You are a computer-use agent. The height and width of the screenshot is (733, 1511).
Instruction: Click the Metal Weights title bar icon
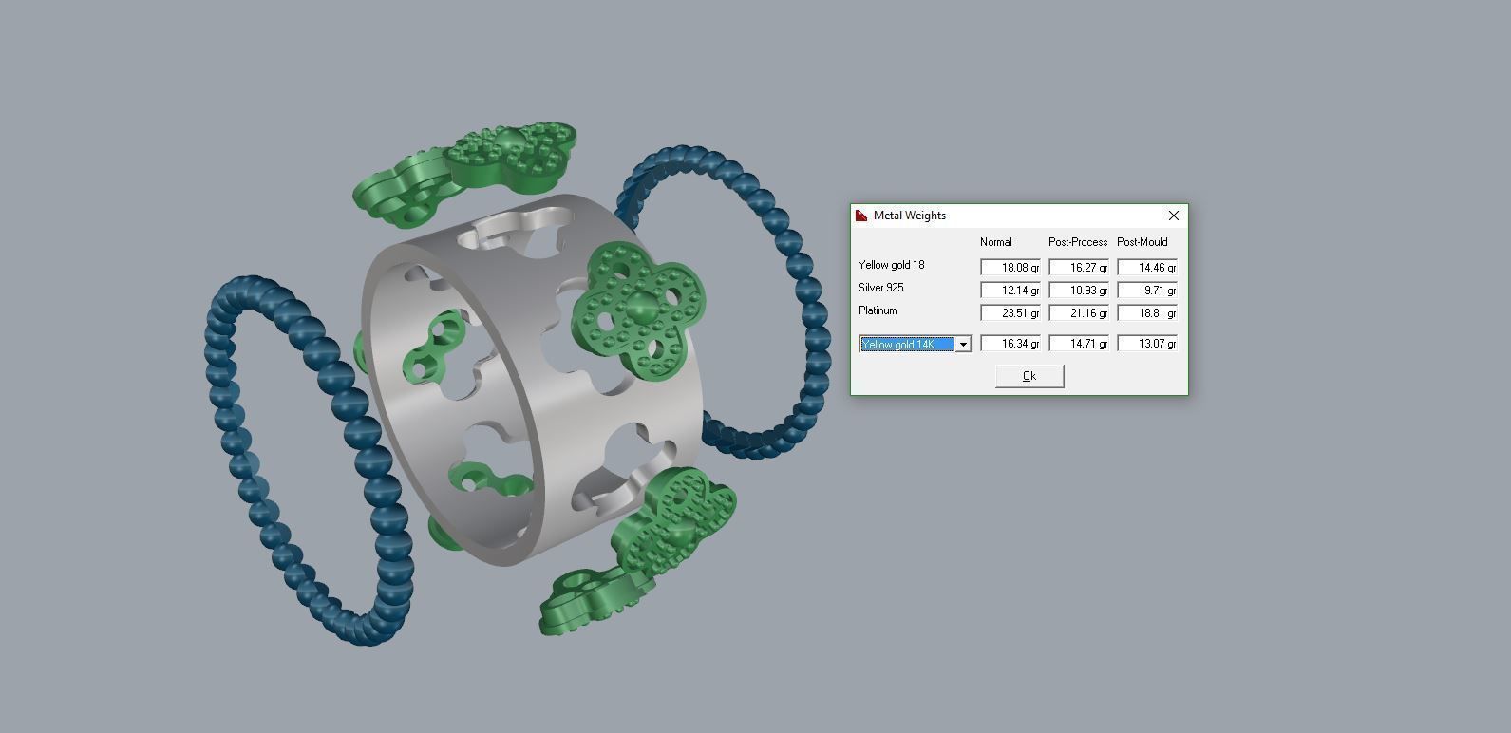tap(861, 216)
